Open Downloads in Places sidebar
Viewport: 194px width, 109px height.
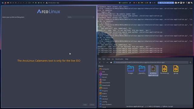coord(105,85)
